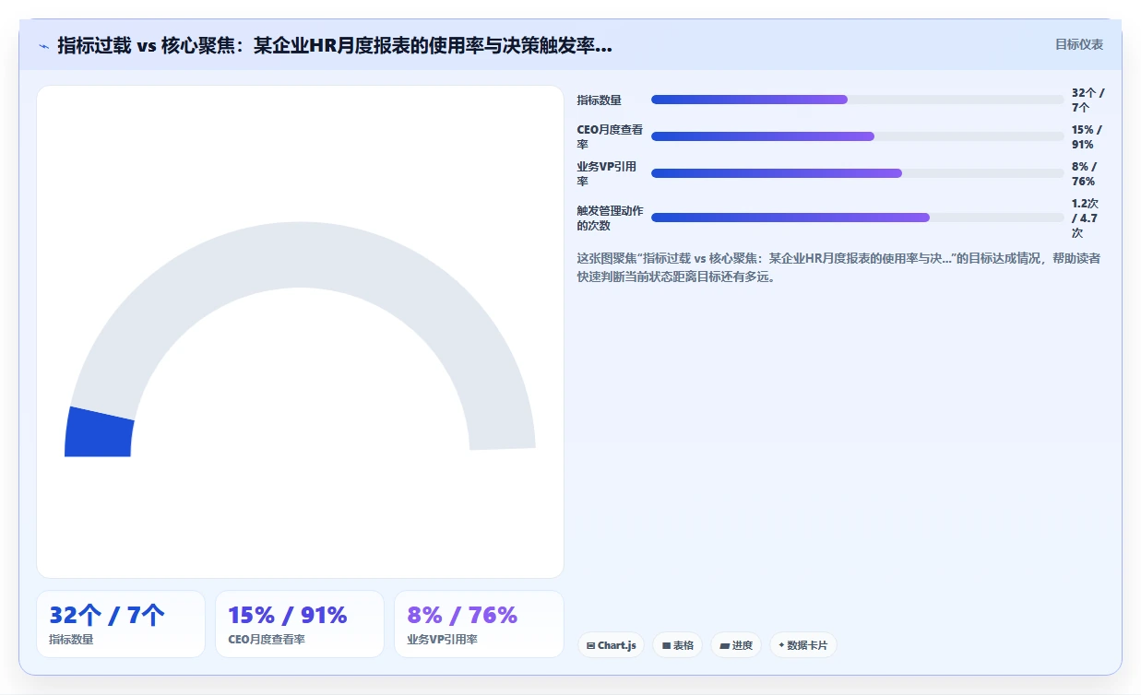Click the 8% / 76% value beside progress bar
The height and width of the screenshot is (695, 1141).
(1085, 174)
